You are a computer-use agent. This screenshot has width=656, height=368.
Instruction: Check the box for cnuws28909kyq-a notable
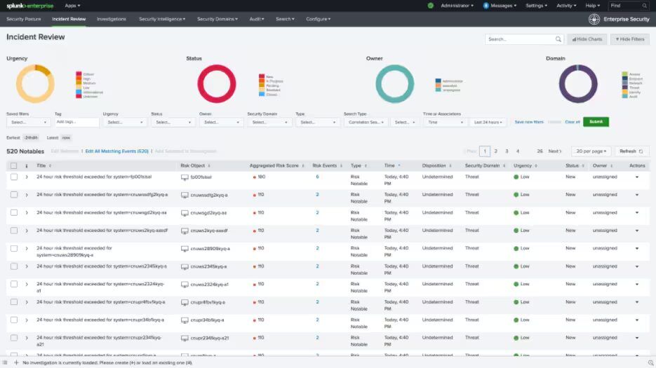[x=14, y=248]
